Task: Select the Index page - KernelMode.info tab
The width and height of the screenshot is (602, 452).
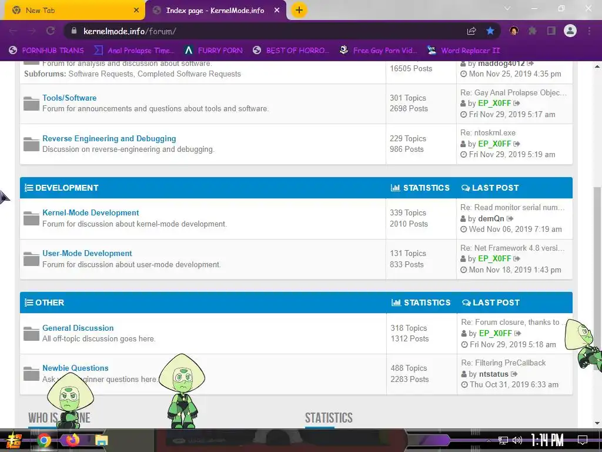Action: pyautogui.click(x=215, y=11)
